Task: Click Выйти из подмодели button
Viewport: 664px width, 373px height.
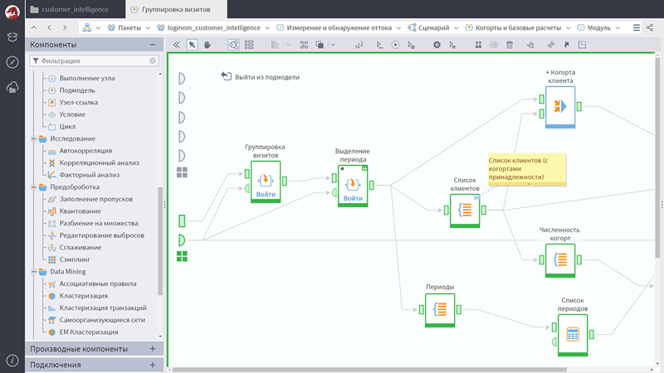Action: coord(260,76)
